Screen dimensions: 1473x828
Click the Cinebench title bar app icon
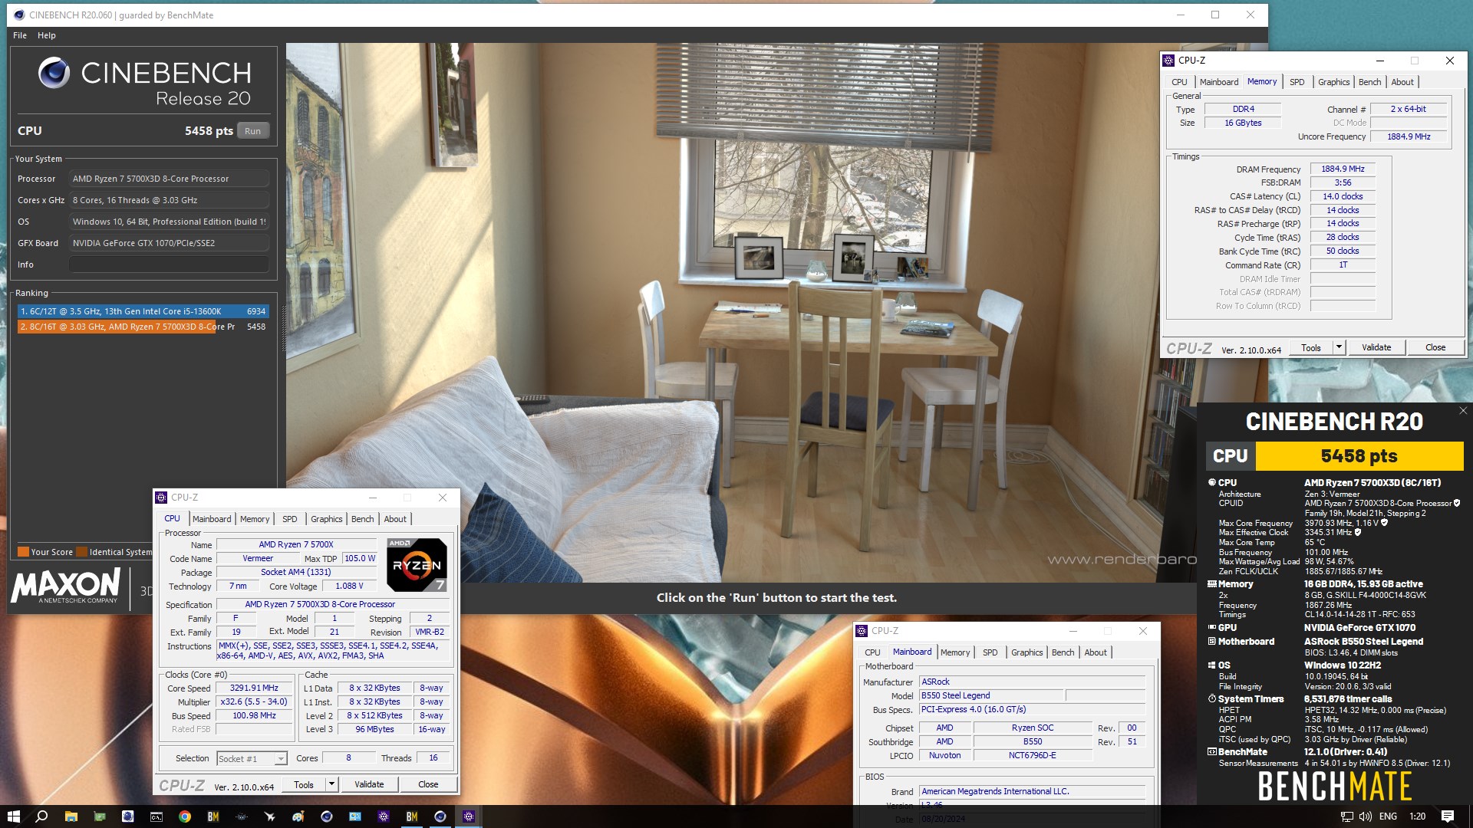pyautogui.click(x=19, y=15)
